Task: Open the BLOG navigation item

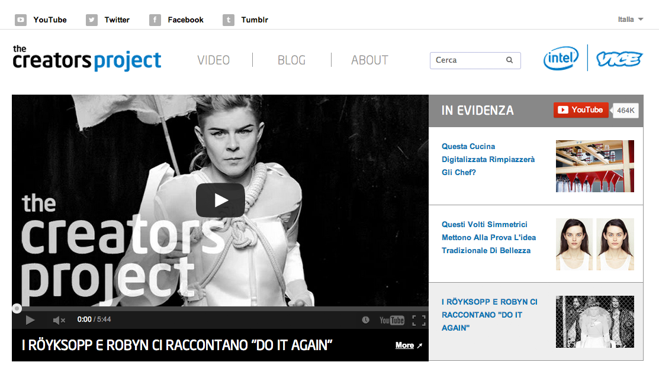Action: 292,60
